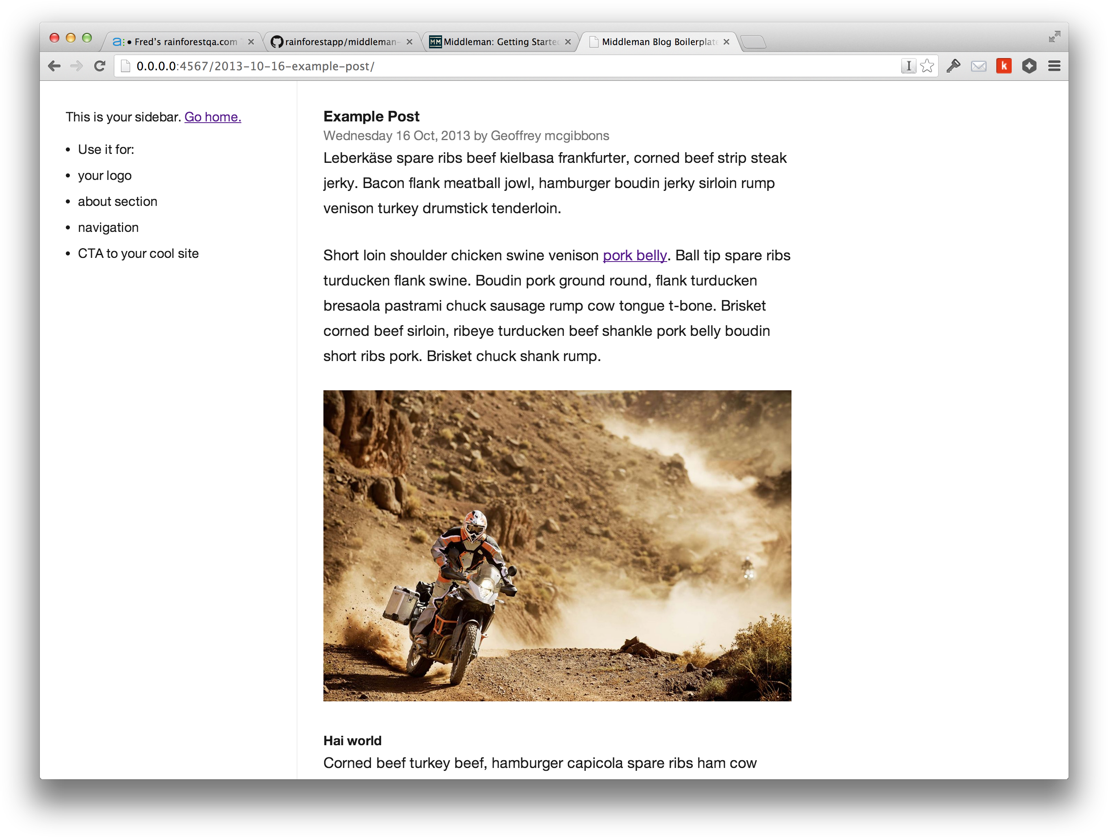Image resolution: width=1108 pixels, height=837 pixels.
Task: Open the Chrome hamburger menu
Action: [1054, 65]
